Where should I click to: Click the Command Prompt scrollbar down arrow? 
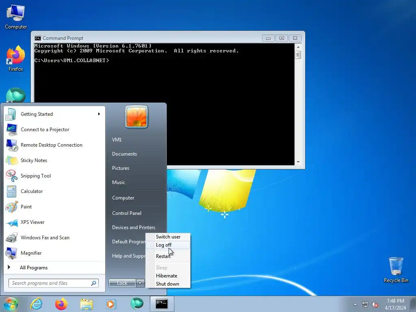[x=298, y=162]
